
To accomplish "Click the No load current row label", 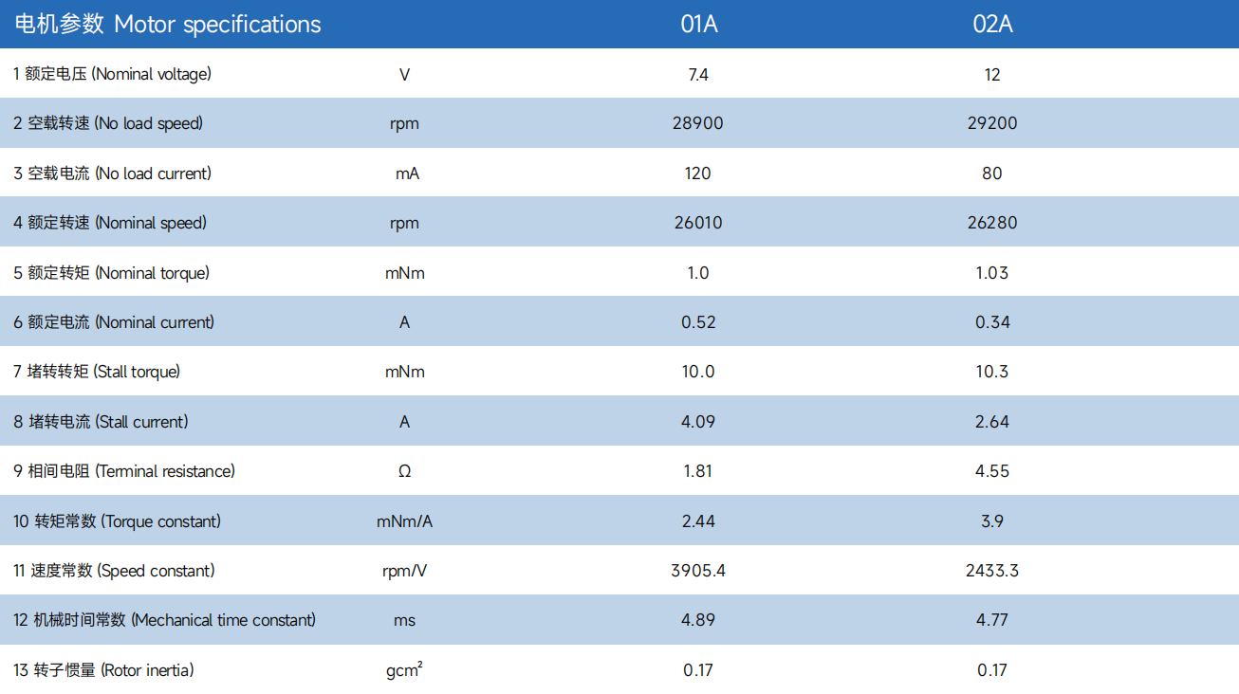I will 113,173.
